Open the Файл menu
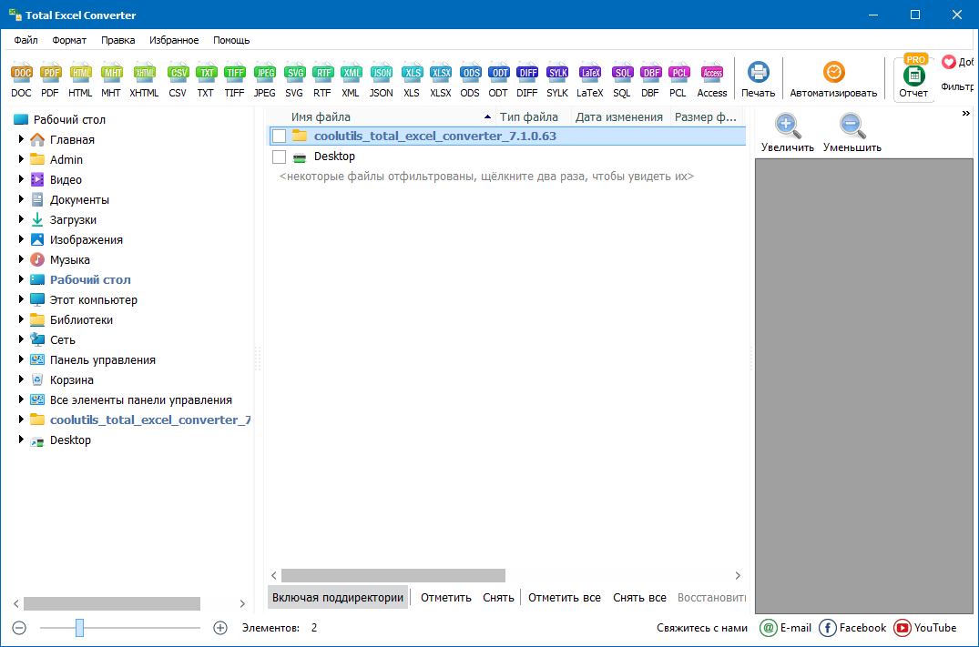 coord(25,40)
